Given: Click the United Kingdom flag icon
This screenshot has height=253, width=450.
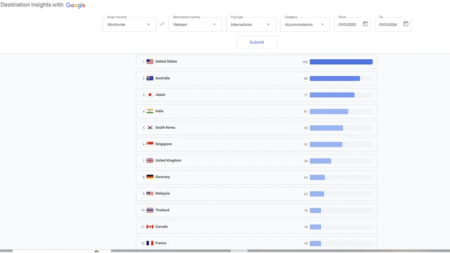Looking at the screenshot, I should (x=150, y=161).
